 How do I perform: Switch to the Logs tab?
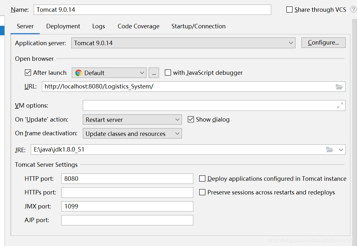pyautogui.click(x=99, y=26)
